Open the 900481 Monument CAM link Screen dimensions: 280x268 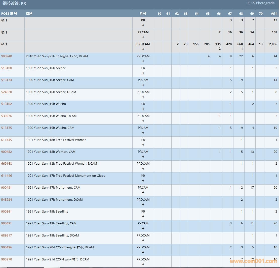7,188
